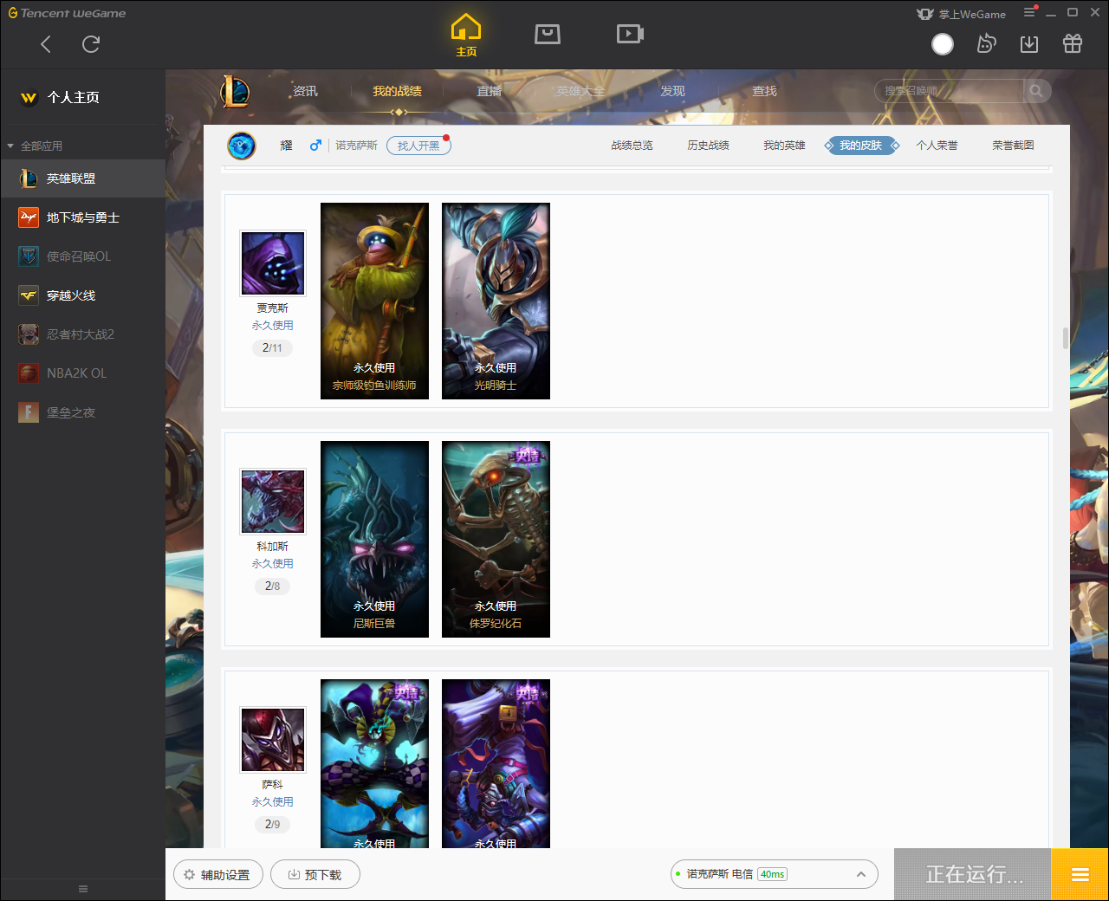
Task: Open 辅助设置 settings button
Action: click(218, 875)
